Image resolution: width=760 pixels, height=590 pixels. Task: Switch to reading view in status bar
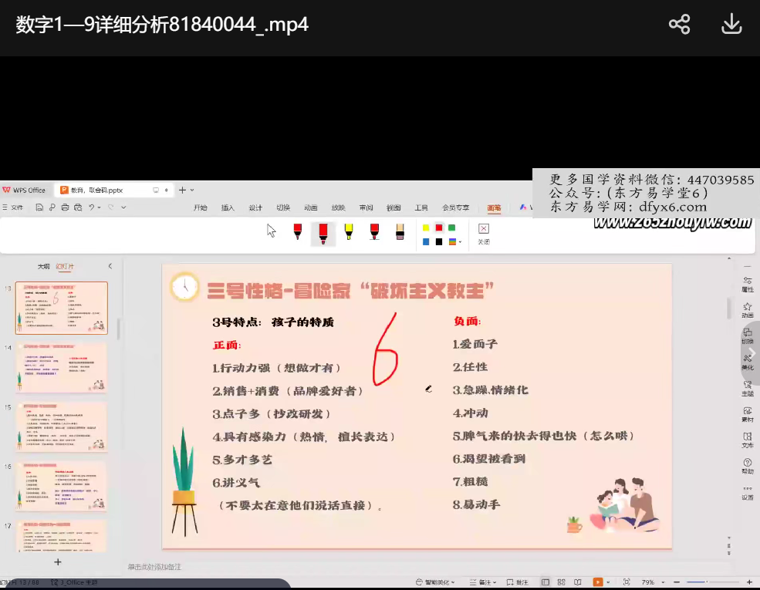[577, 582]
